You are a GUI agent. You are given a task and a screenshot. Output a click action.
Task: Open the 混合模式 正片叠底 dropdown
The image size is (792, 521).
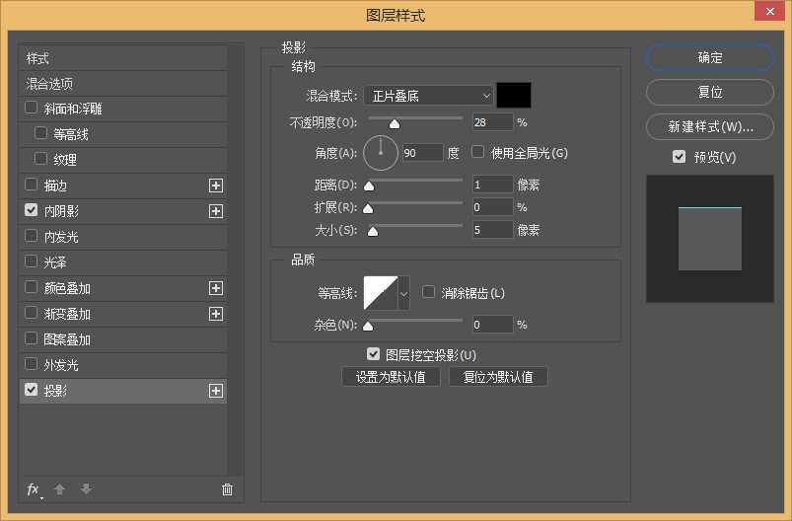tap(428, 96)
